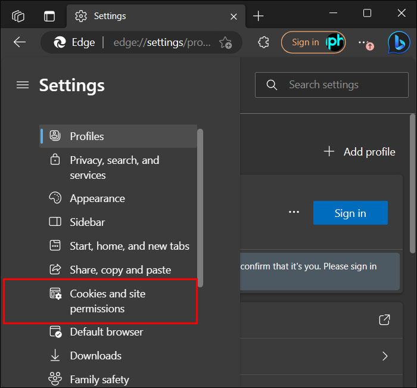Open a new tab with plus button
The width and height of the screenshot is (417, 388).
(258, 16)
